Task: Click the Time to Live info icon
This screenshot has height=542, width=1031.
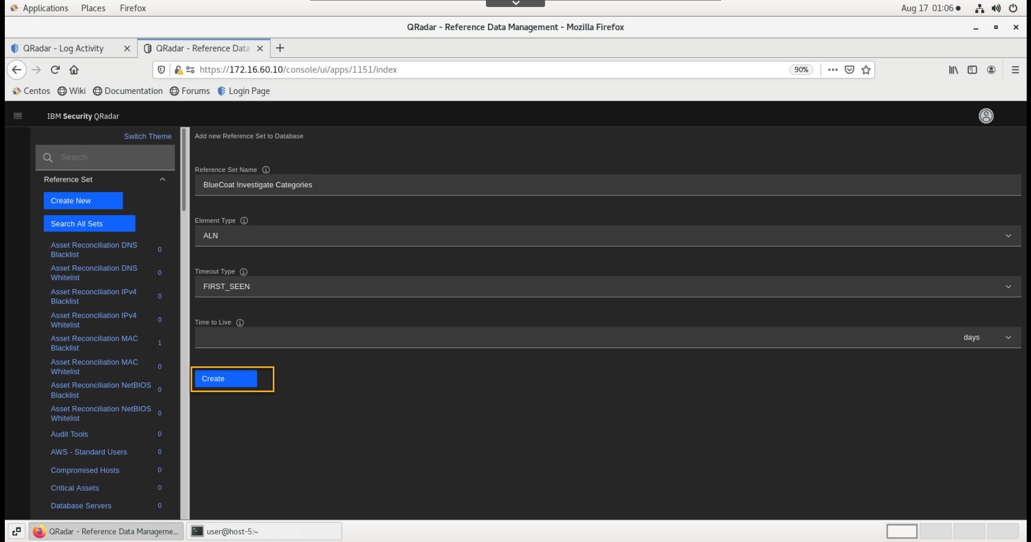Action: [240, 323]
